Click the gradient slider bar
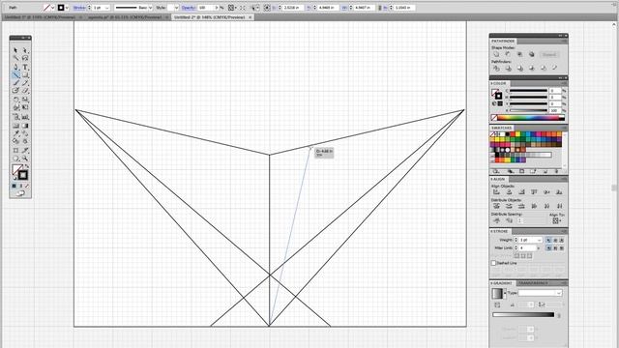Image resolution: width=619 pixels, height=348 pixels. pyautogui.click(x=523, y=314)
